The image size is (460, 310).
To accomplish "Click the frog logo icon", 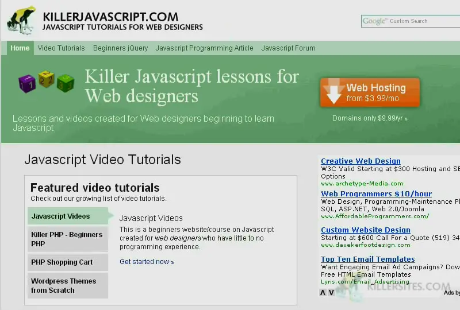I will [21, 20].
